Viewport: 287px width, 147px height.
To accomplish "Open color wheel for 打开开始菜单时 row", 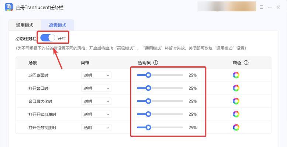I will (236, 114).
